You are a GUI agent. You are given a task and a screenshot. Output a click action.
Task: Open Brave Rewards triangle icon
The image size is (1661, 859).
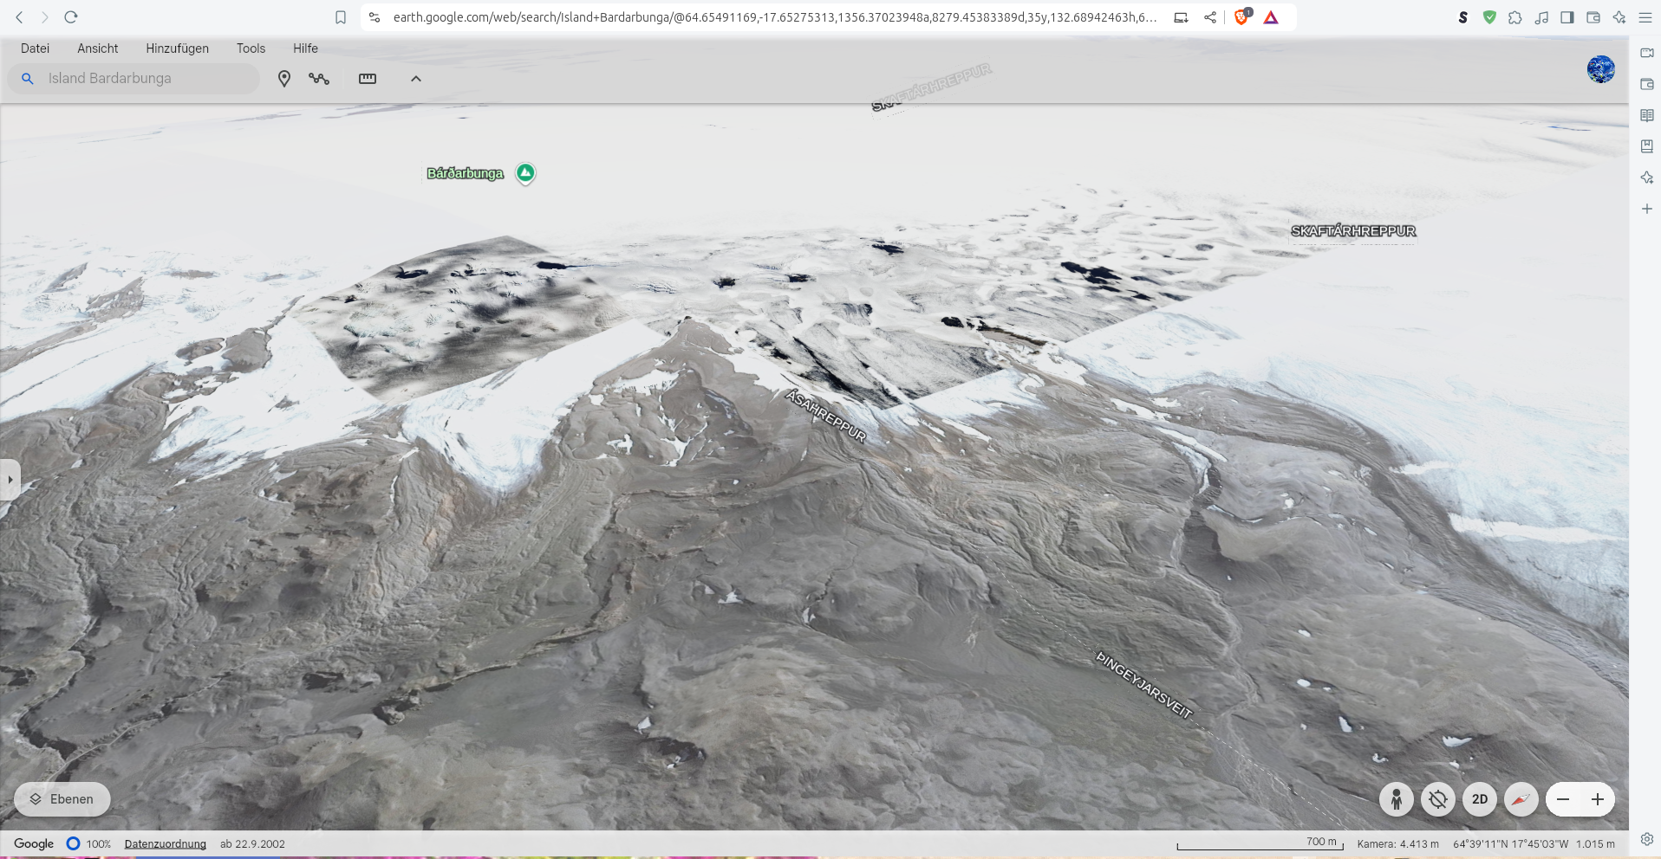tap(1271, 17)
